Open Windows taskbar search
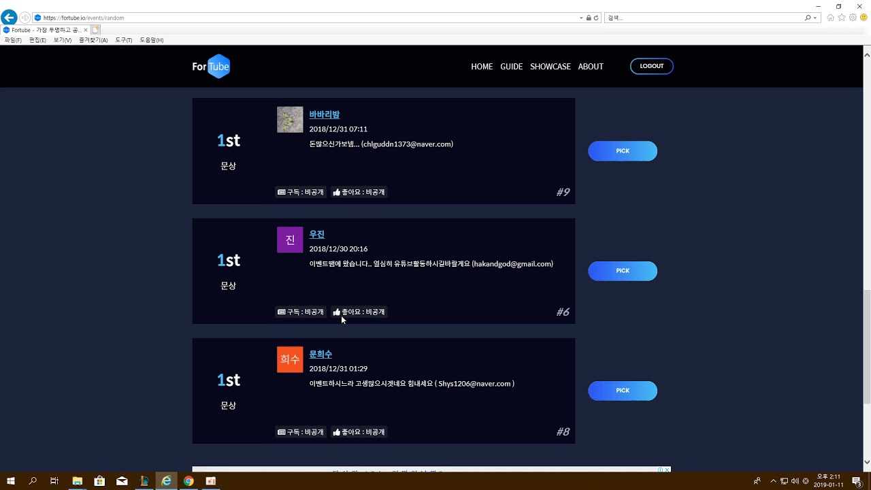The height and width of the screenshot is (490, 871). pos(33,481)
